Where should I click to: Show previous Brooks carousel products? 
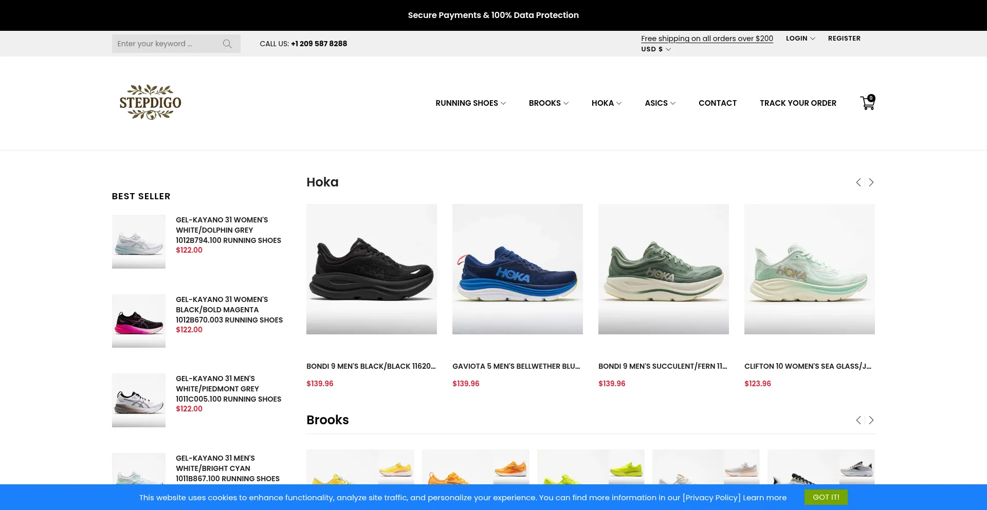click(858, 420)
